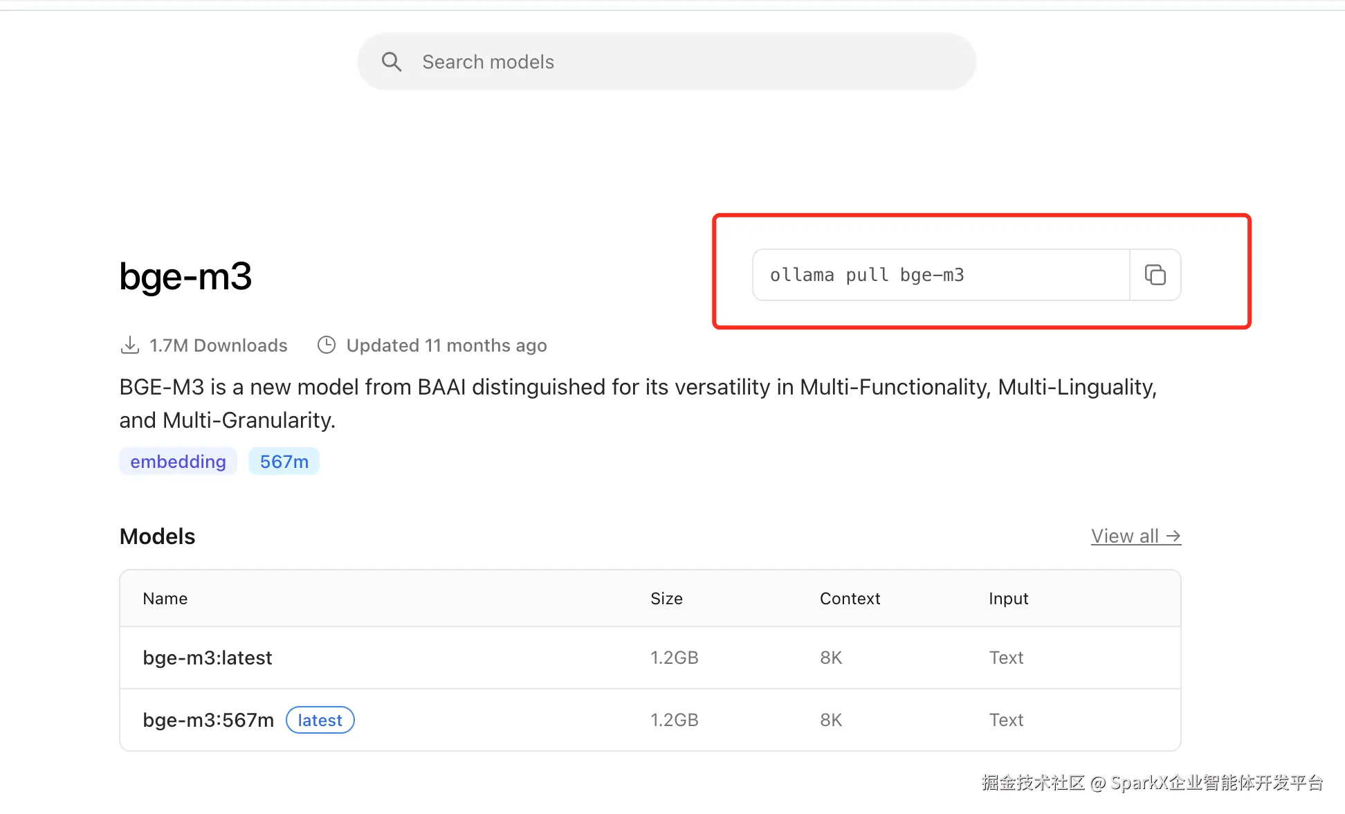Click the downloads arrow icon
The image size is (1345, 814).
[x=129, y=345]
